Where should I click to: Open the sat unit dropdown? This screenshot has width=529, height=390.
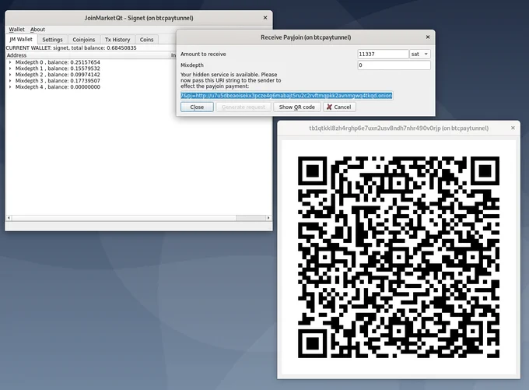pos(419,54)
